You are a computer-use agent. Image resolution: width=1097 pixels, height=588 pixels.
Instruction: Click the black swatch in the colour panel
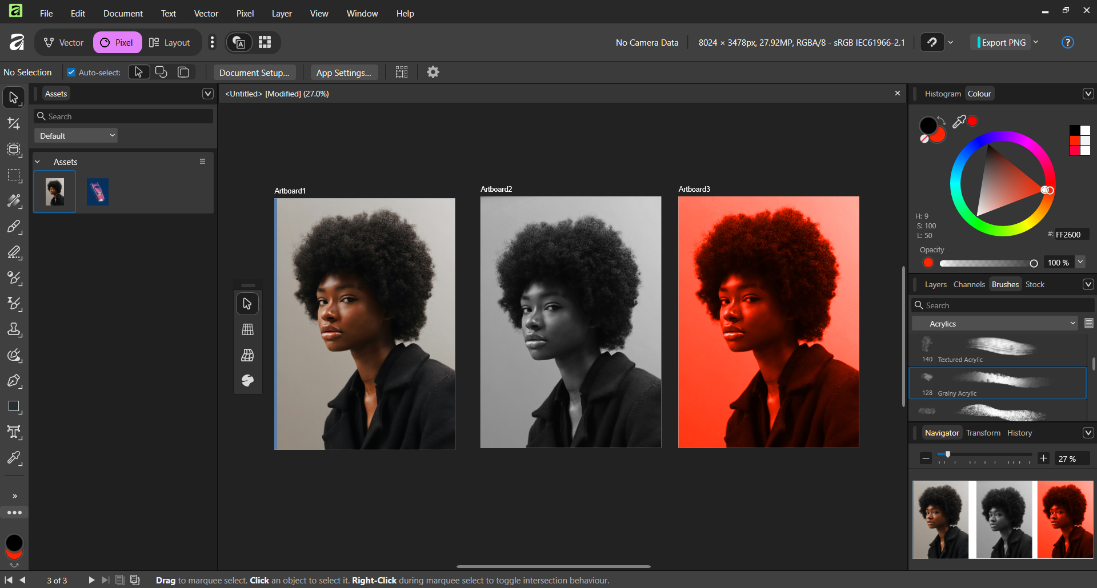1075,130
